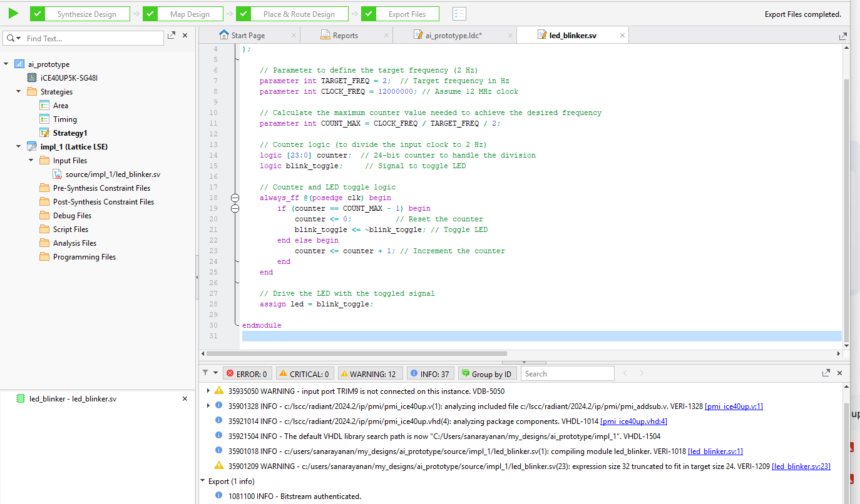Toggle the WARNING: 12 message filter
The image size is (860, 504).
tap(371, 374)
